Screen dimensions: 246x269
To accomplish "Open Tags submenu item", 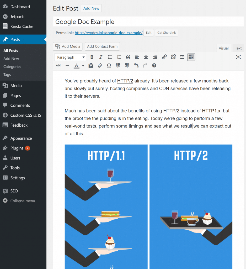I will [7, 75].
